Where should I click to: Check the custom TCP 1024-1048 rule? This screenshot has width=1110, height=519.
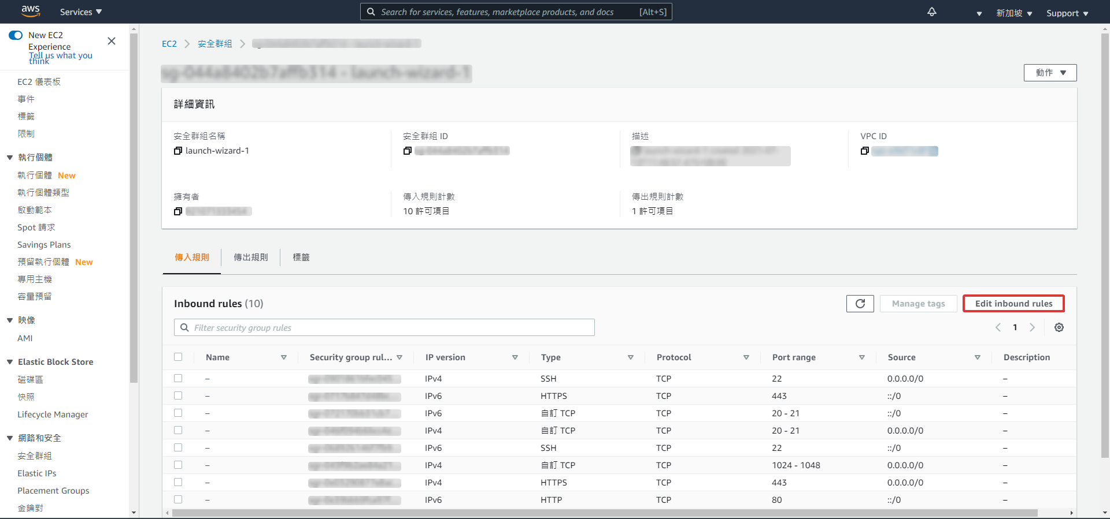tap(178, 465)
